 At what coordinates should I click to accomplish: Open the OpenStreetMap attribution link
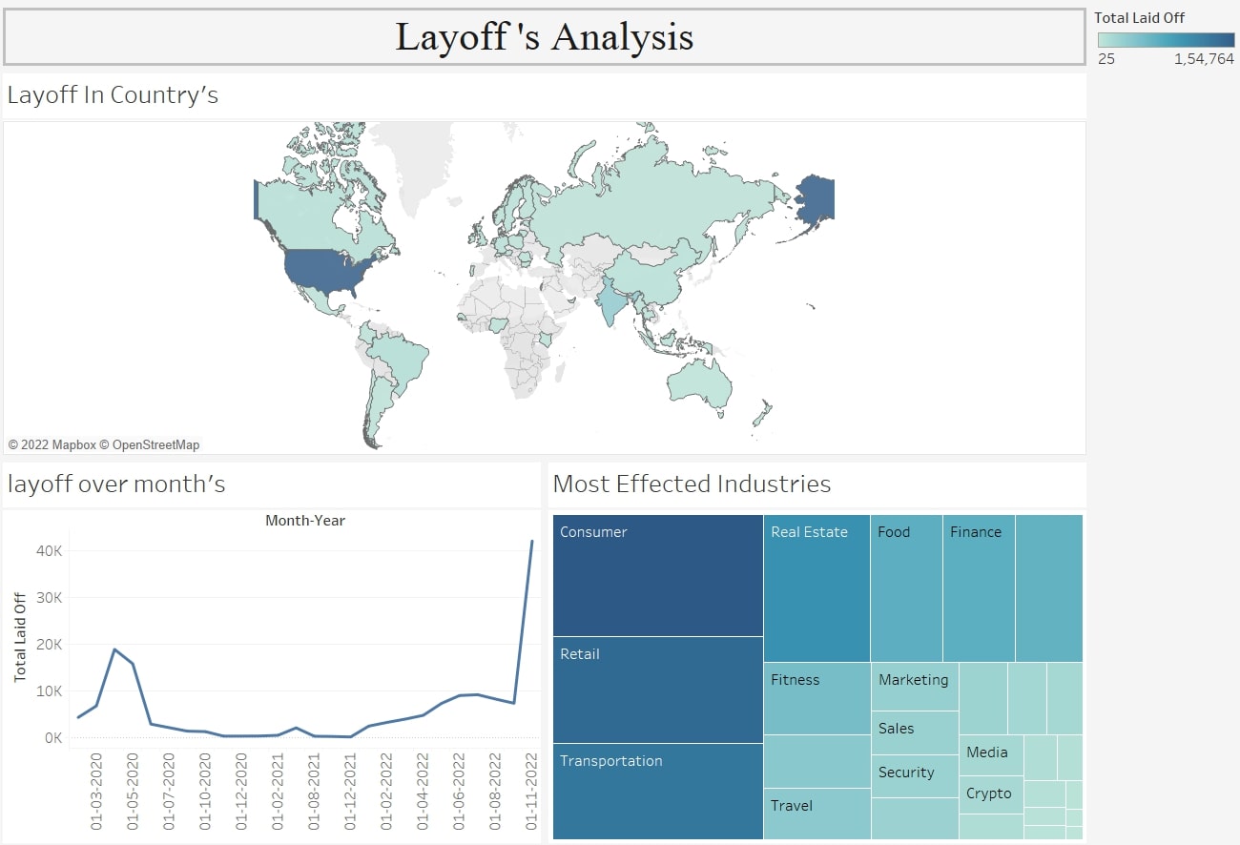click(x=155, y=444)
